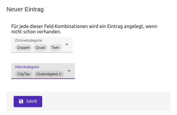Select the Quad chip

[x=40, y=48]
